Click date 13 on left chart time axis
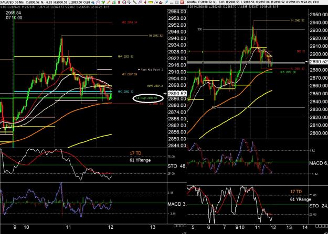The height and width of the screenshot is (234, 328). click(x=153, y=227)
